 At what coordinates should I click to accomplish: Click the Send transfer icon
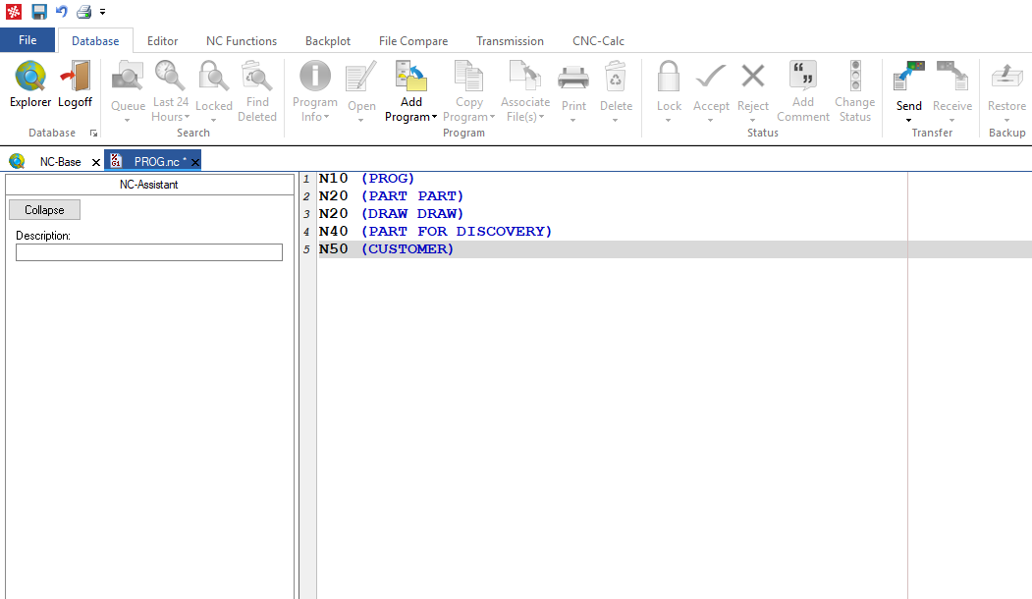[x=909, y=77]
